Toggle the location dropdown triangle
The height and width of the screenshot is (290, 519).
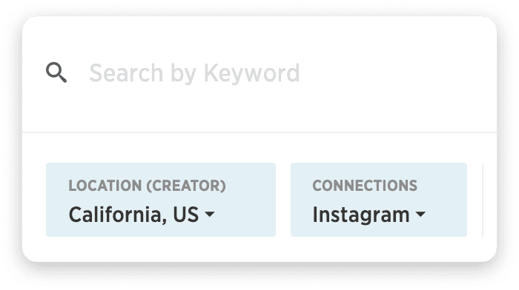[x=210, y=214]
